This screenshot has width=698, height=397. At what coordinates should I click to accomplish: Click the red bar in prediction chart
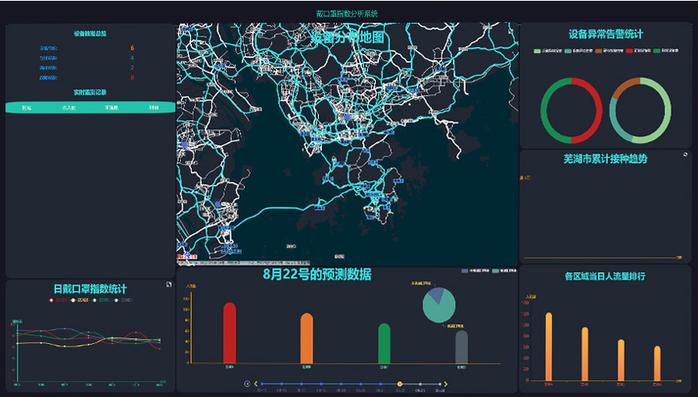229,333
